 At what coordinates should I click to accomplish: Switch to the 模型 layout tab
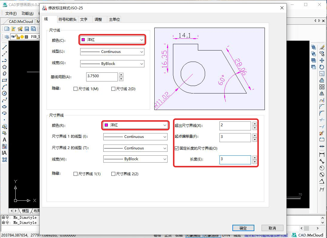click(x=26, y=211)
